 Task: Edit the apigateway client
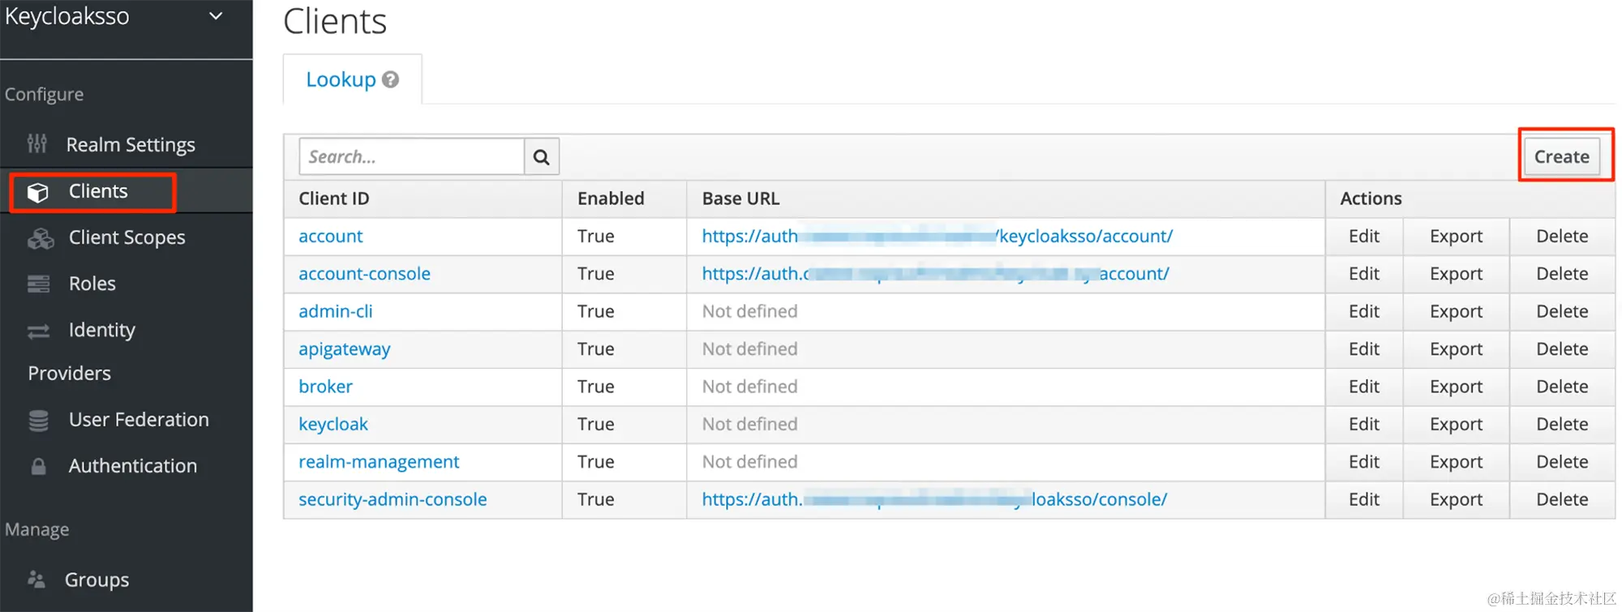click(x=1363, y=349)
